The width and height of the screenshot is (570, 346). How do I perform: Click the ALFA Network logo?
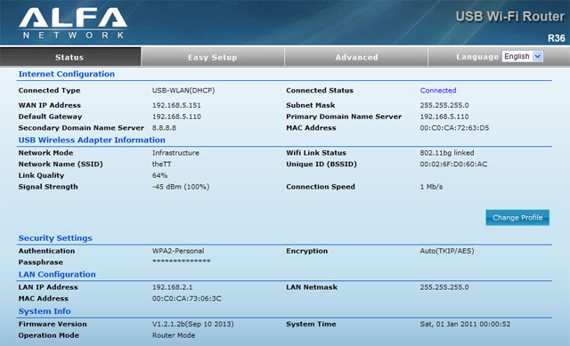(x=73, y=23)
